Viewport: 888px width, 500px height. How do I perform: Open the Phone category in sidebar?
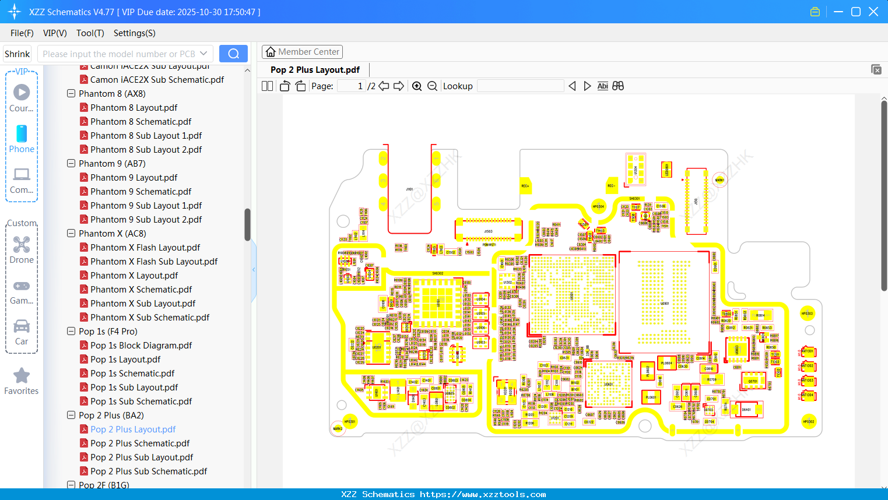pyautogui.click(x=22, y=139)
